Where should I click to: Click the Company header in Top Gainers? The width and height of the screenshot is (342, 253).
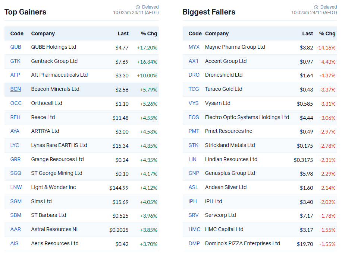pyautogui.click(x=43, y=33)
